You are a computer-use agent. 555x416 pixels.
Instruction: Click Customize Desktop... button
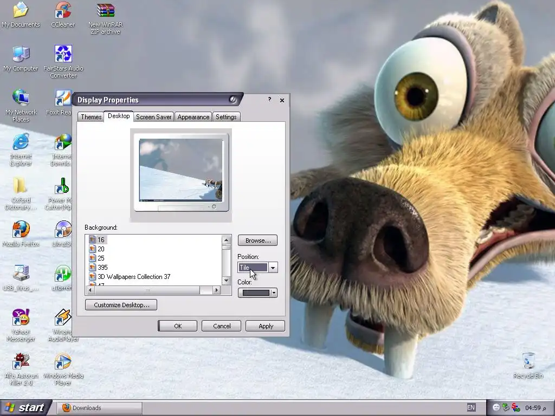pyautogui.click(x=121, y=305)
